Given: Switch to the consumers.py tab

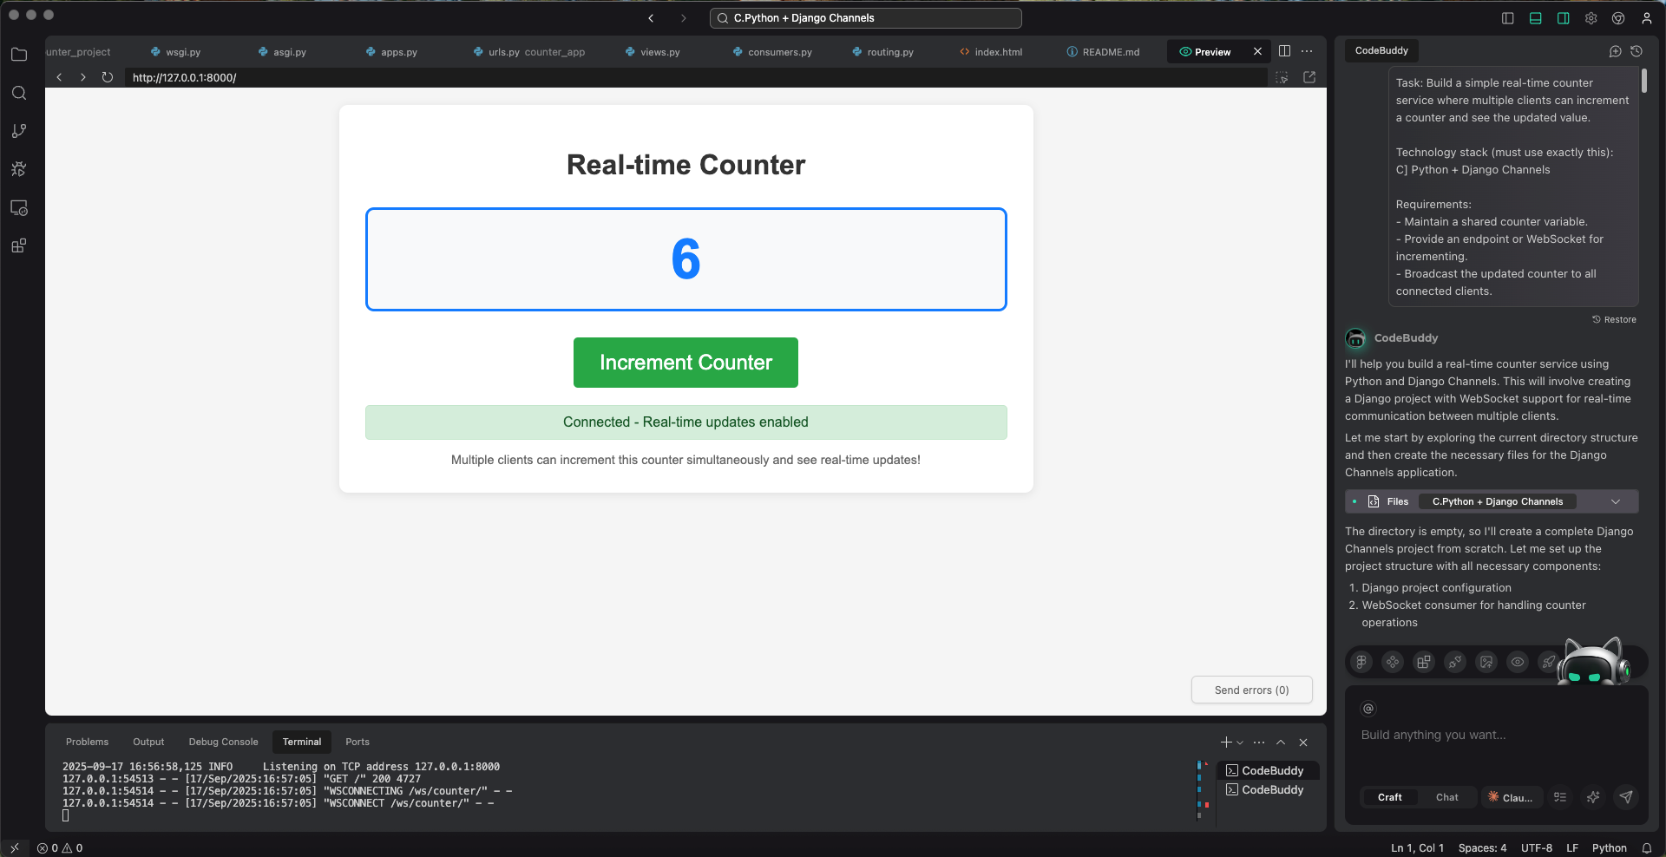Looking at the screenshot, I should tap(772, 52).
